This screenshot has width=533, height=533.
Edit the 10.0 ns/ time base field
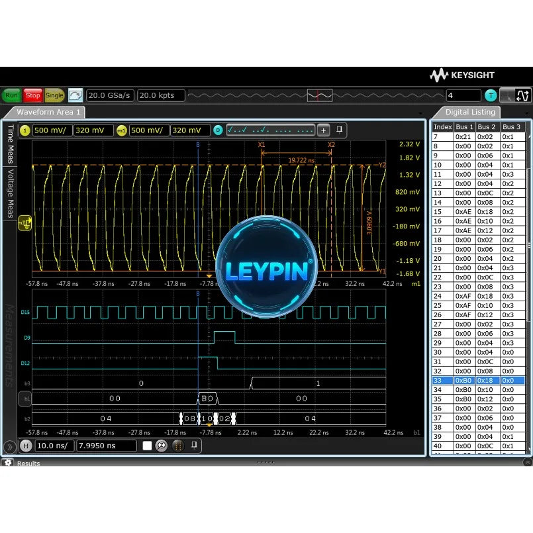pos(54,446)
